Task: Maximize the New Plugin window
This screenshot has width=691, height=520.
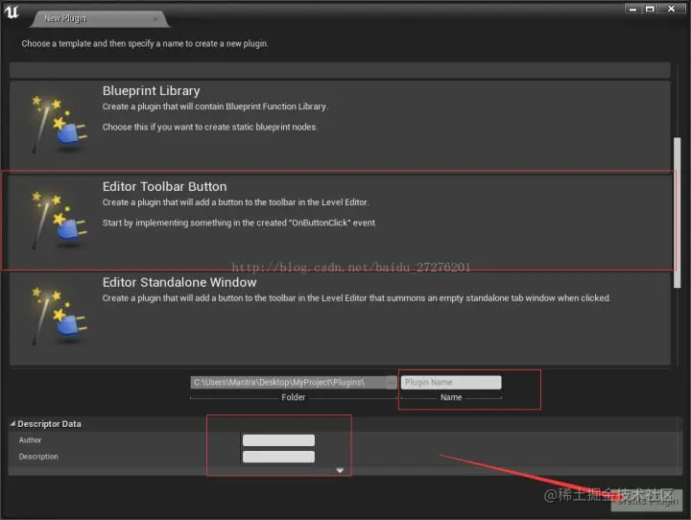Action: [x=650, y=9]
